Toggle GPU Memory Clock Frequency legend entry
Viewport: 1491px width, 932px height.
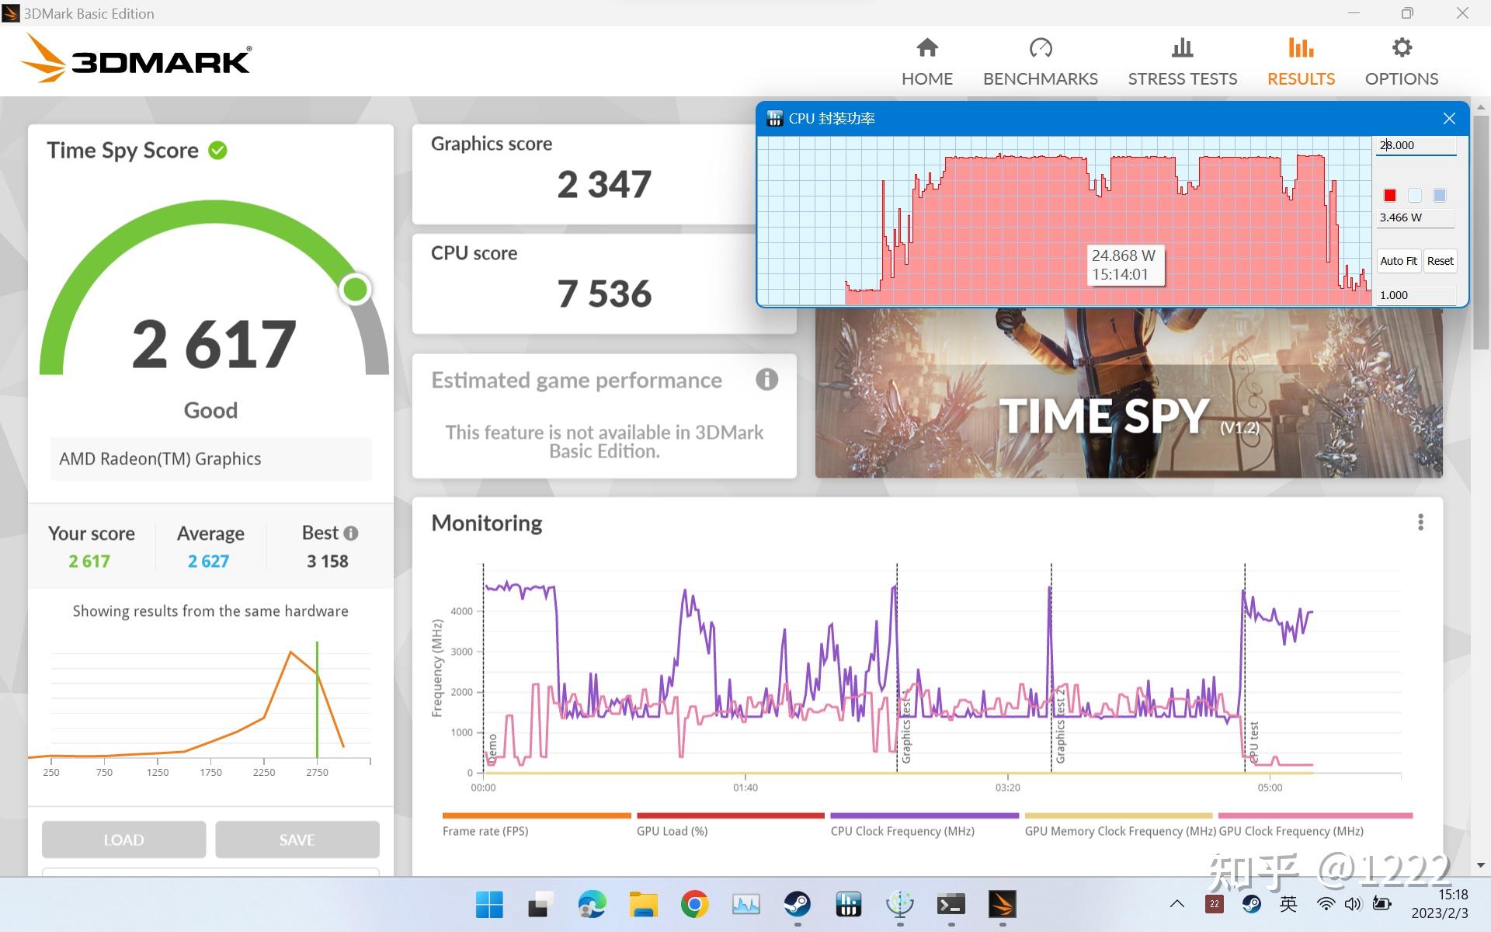click(x=1119, y=825)
